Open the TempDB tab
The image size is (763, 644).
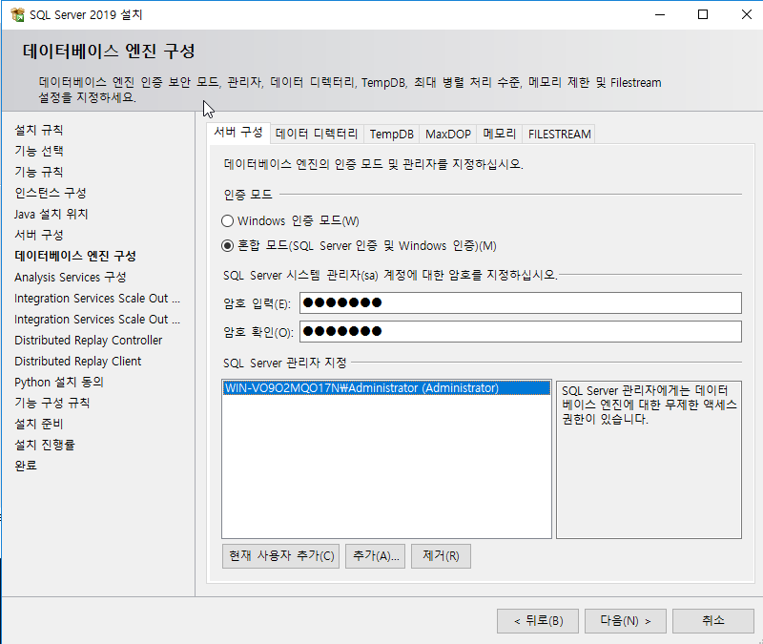[x=392, y=134]
